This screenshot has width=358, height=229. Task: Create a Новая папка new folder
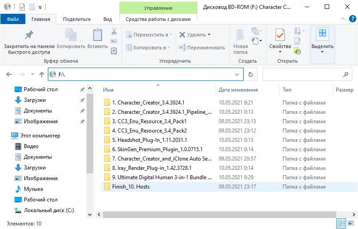[x=240, y=42]
